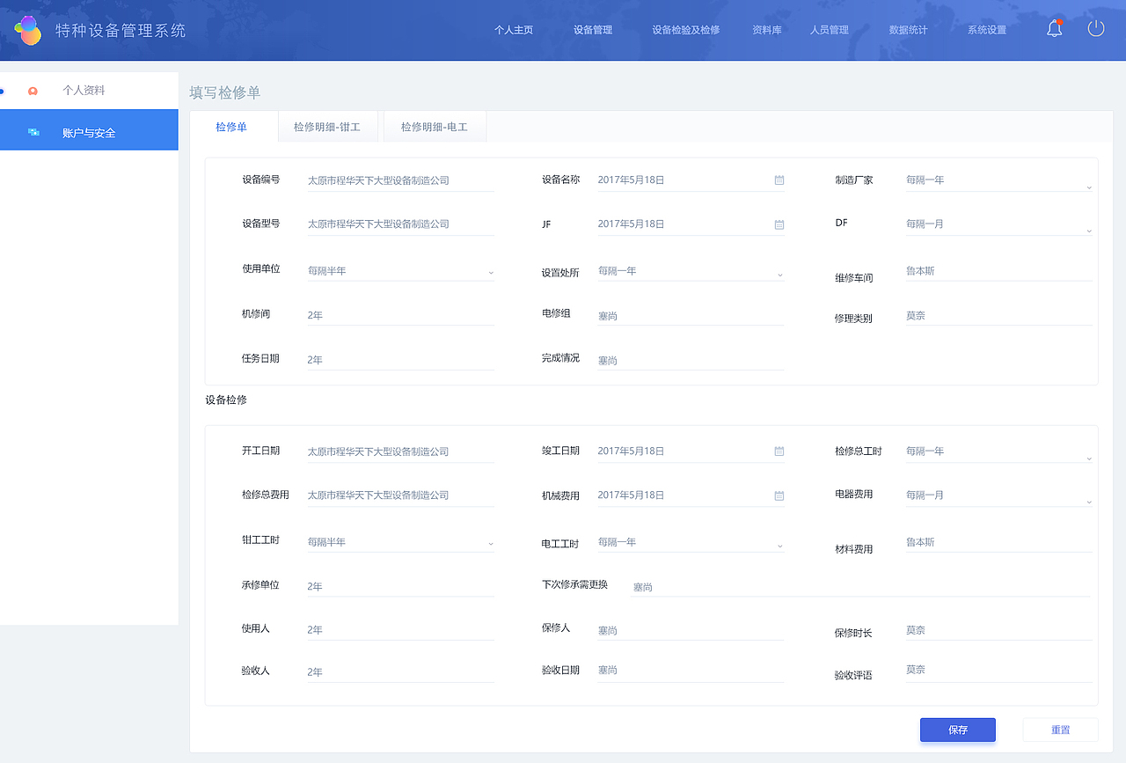Open the calendar picker for 机械费用 field
This screenshot has width=1126, height=763.
(778, 495)
